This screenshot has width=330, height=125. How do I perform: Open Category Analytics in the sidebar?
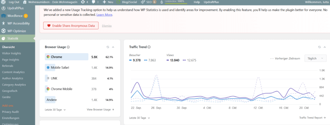click(x=14, y=85)
